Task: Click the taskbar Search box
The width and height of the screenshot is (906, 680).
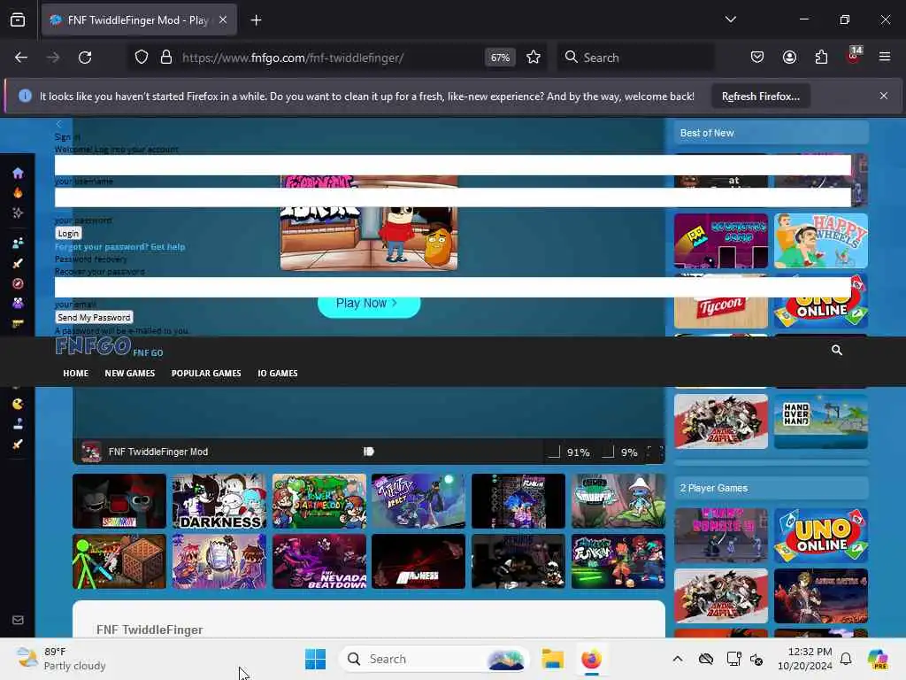Action: click(434, 659)
